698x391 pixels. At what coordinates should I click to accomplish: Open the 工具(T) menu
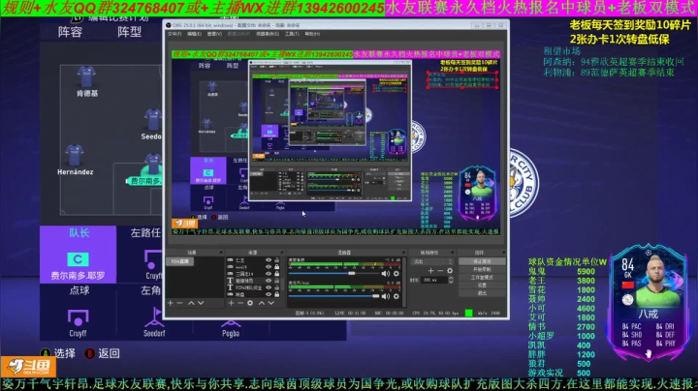coord(292,34)
